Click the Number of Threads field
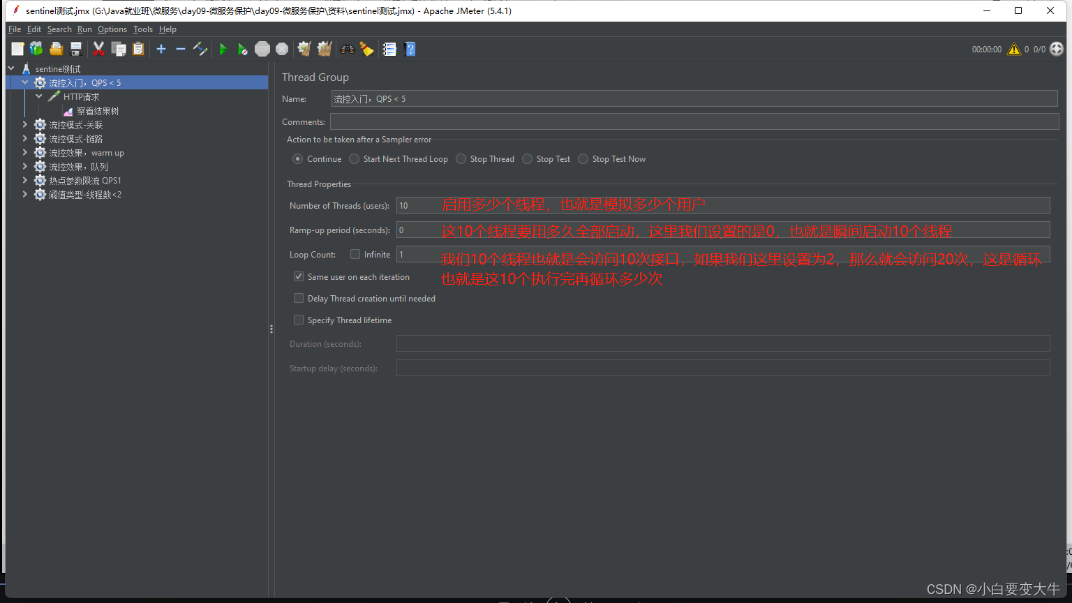Viewport: 1072px width, 603px height. 723,205
